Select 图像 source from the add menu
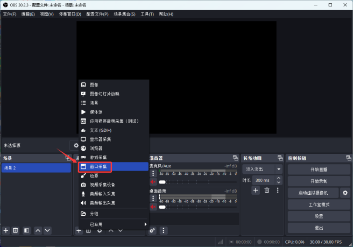Screen dimensions: 353x247 pos(114,84)
